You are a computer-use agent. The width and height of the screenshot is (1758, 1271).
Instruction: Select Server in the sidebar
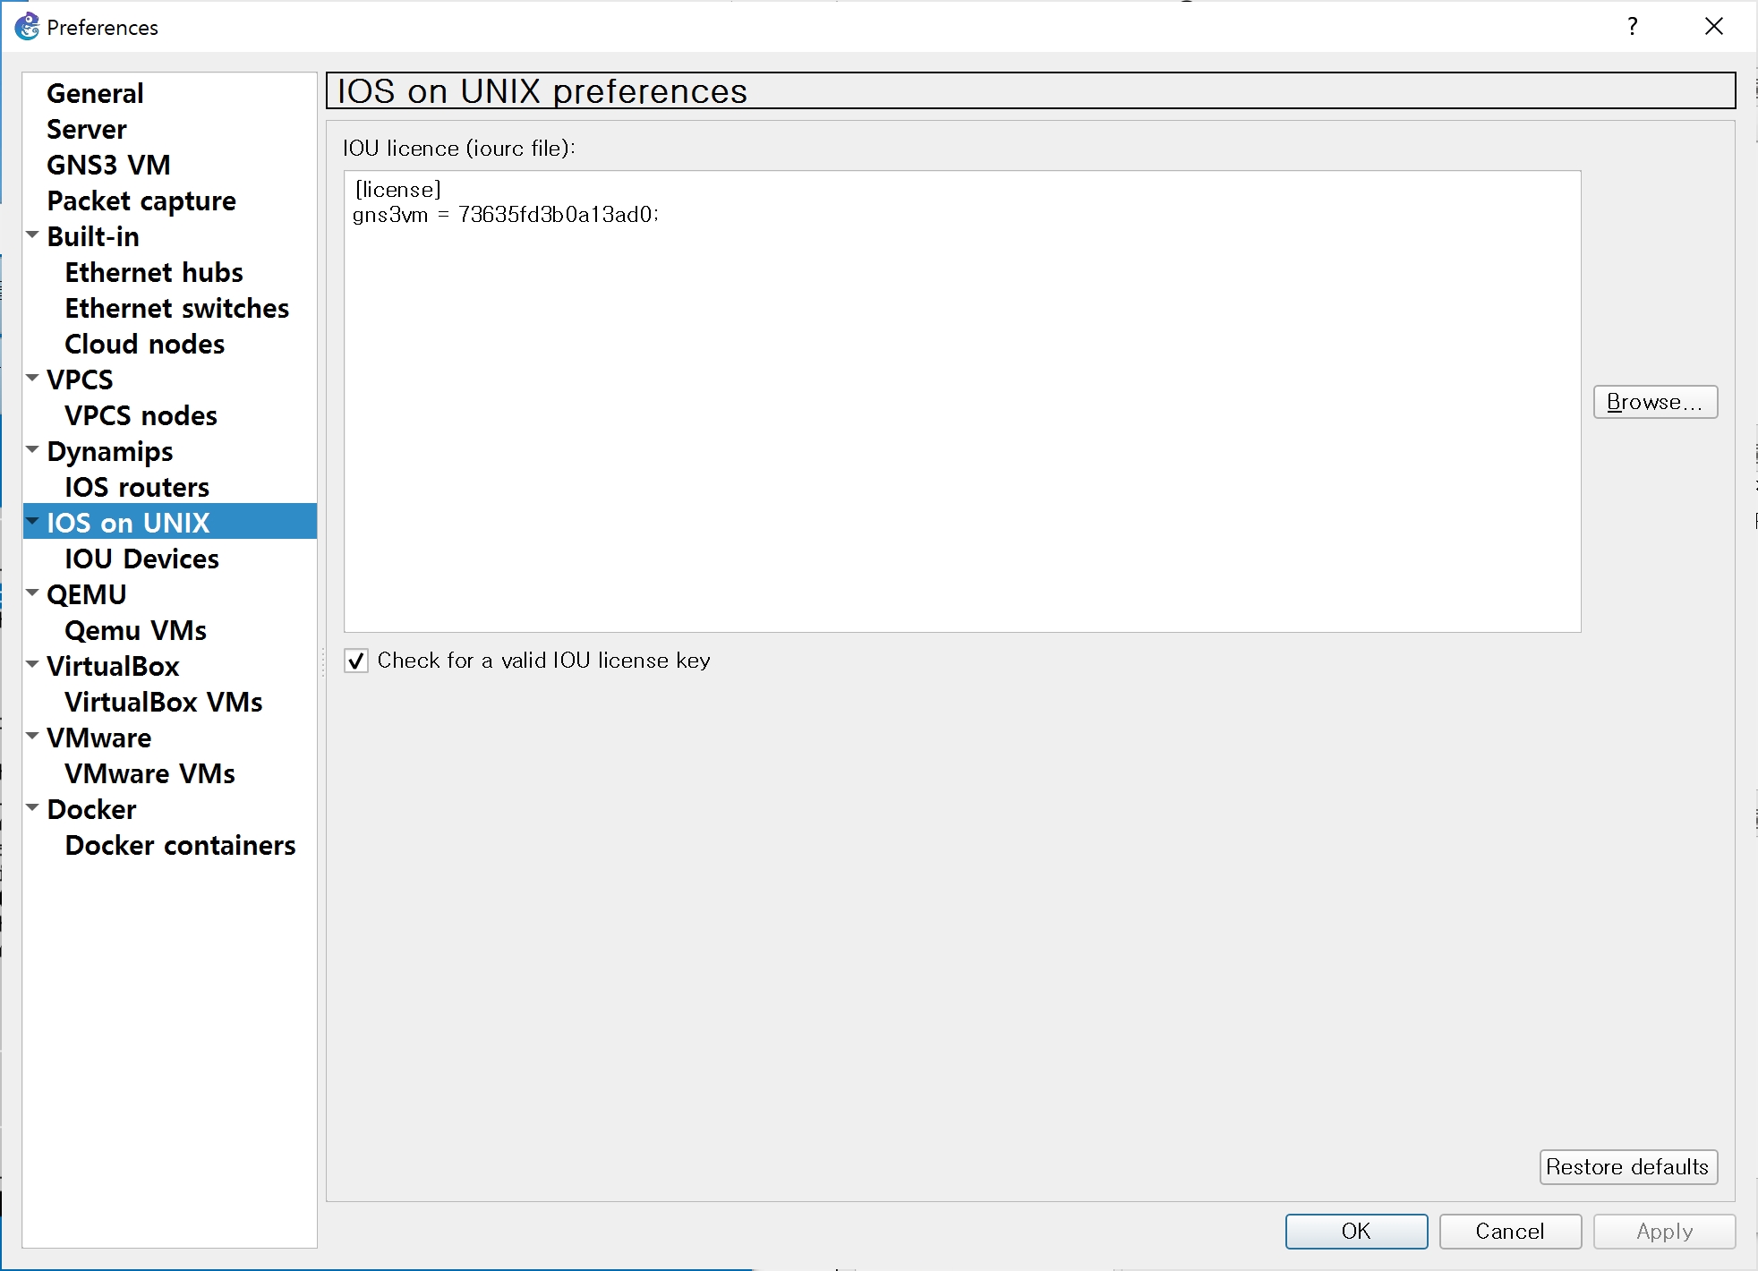pyautogui.click(x=87, y=129)
